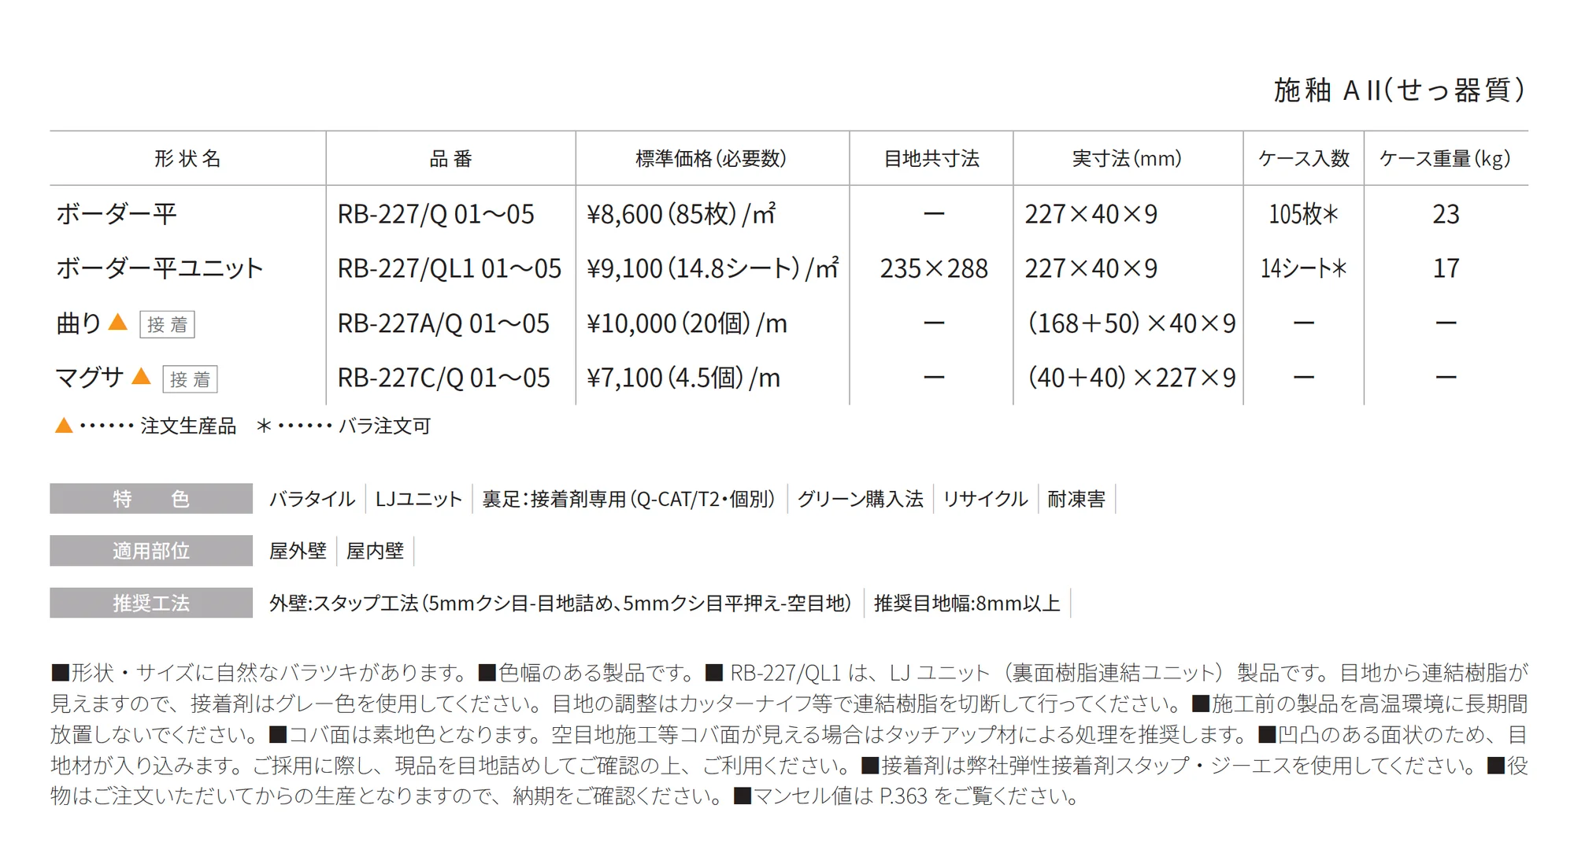Screen dimensions: 1574x853
Task: Click product number RB-227/QL1 01〜05
Action: click(x=450, y=268)
